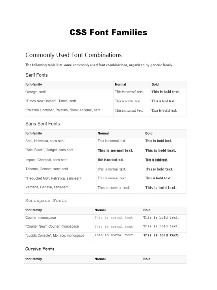Image resolution: width=217 pixels, height=290 pixels.
Task: Select the "Times New Roman", Times, serif cell
Action: 51,101
